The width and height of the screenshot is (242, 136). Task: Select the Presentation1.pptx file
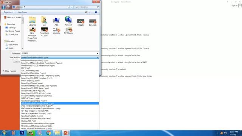(44, 32)
